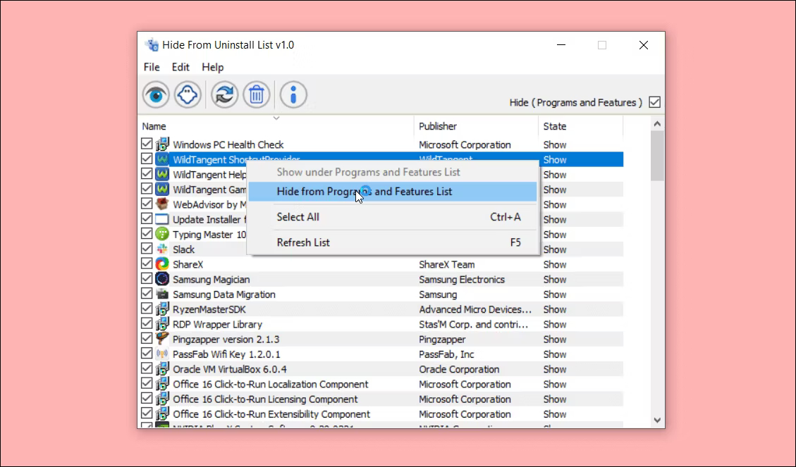Click Show state for Windows PC Health Check
This screenshot has width=796, height=467.
(554, 144)
